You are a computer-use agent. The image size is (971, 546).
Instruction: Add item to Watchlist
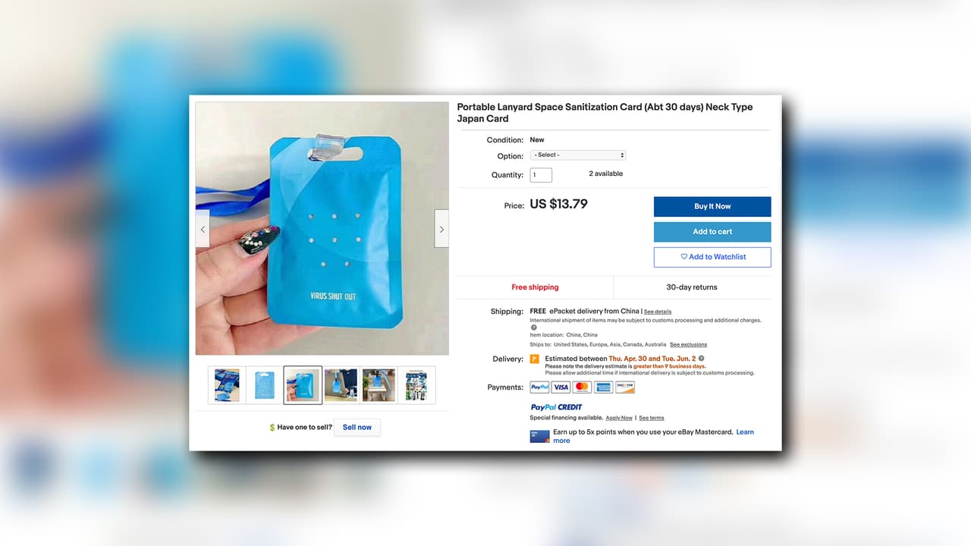tap(712, 257)
